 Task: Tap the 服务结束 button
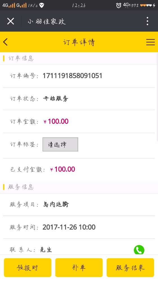130,268
